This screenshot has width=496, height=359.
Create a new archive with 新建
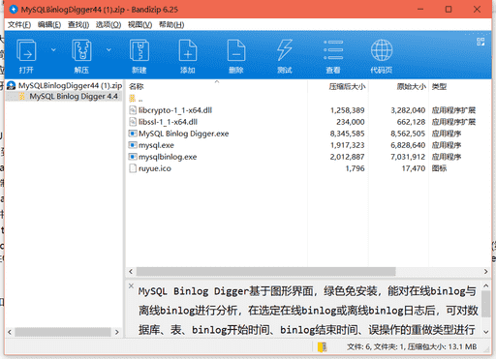[x=139, y=55]
